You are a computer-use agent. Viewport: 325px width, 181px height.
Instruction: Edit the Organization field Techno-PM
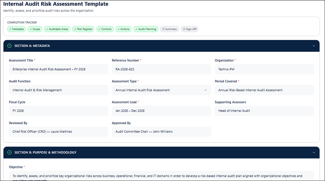point(264,69)
